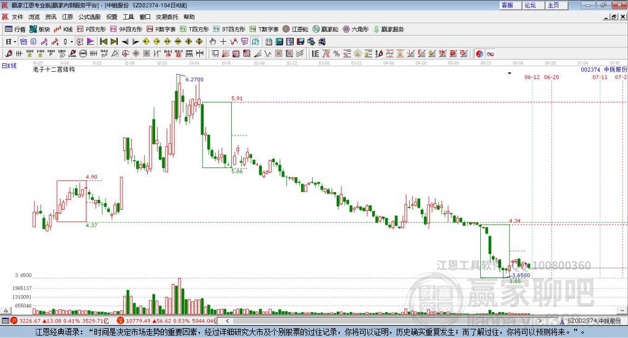Select the parallel channel lines tool

click(x=300, y=53)
